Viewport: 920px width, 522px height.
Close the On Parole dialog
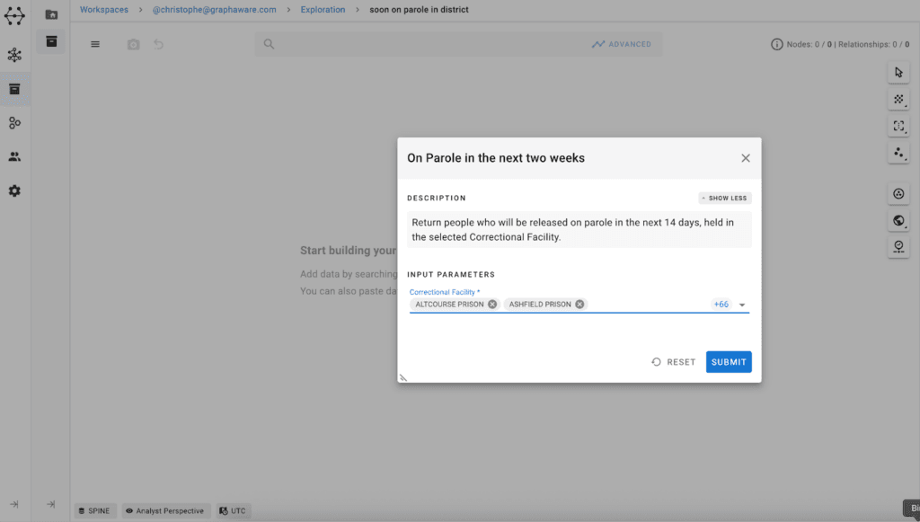coord(745,158)
